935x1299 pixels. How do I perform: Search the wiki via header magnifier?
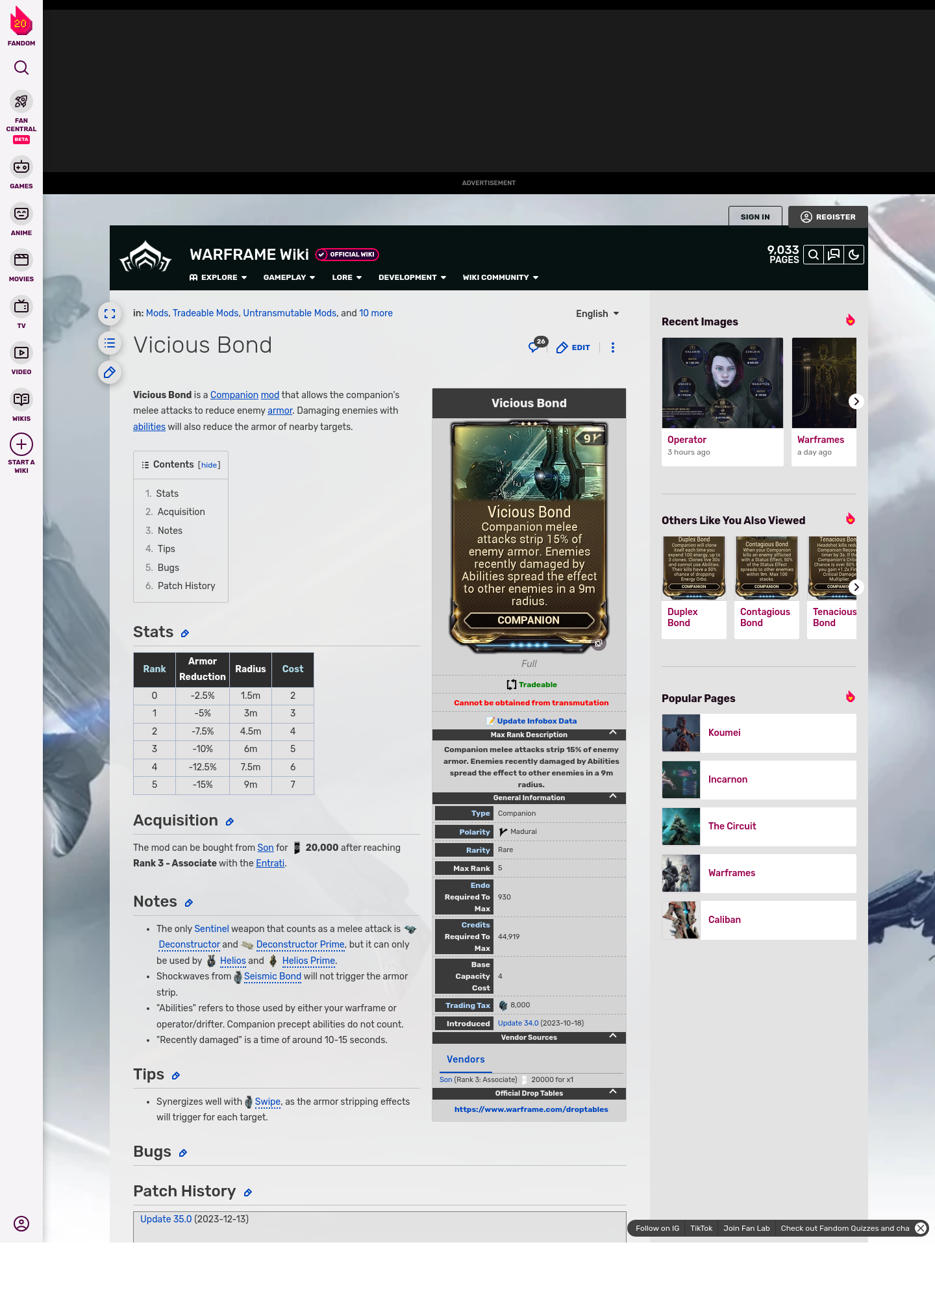tap(813, 255)
